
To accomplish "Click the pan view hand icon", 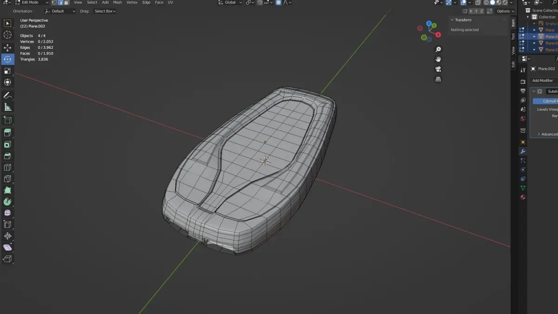I will (438, 59).
